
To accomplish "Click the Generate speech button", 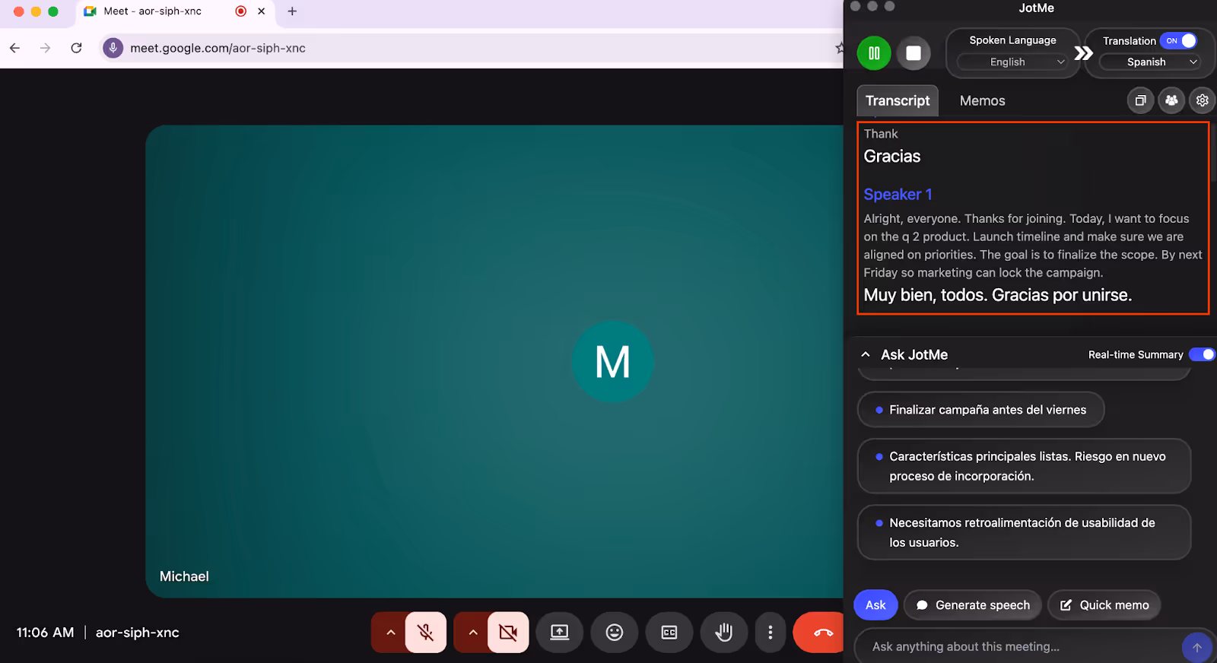I will coord(972,605).
